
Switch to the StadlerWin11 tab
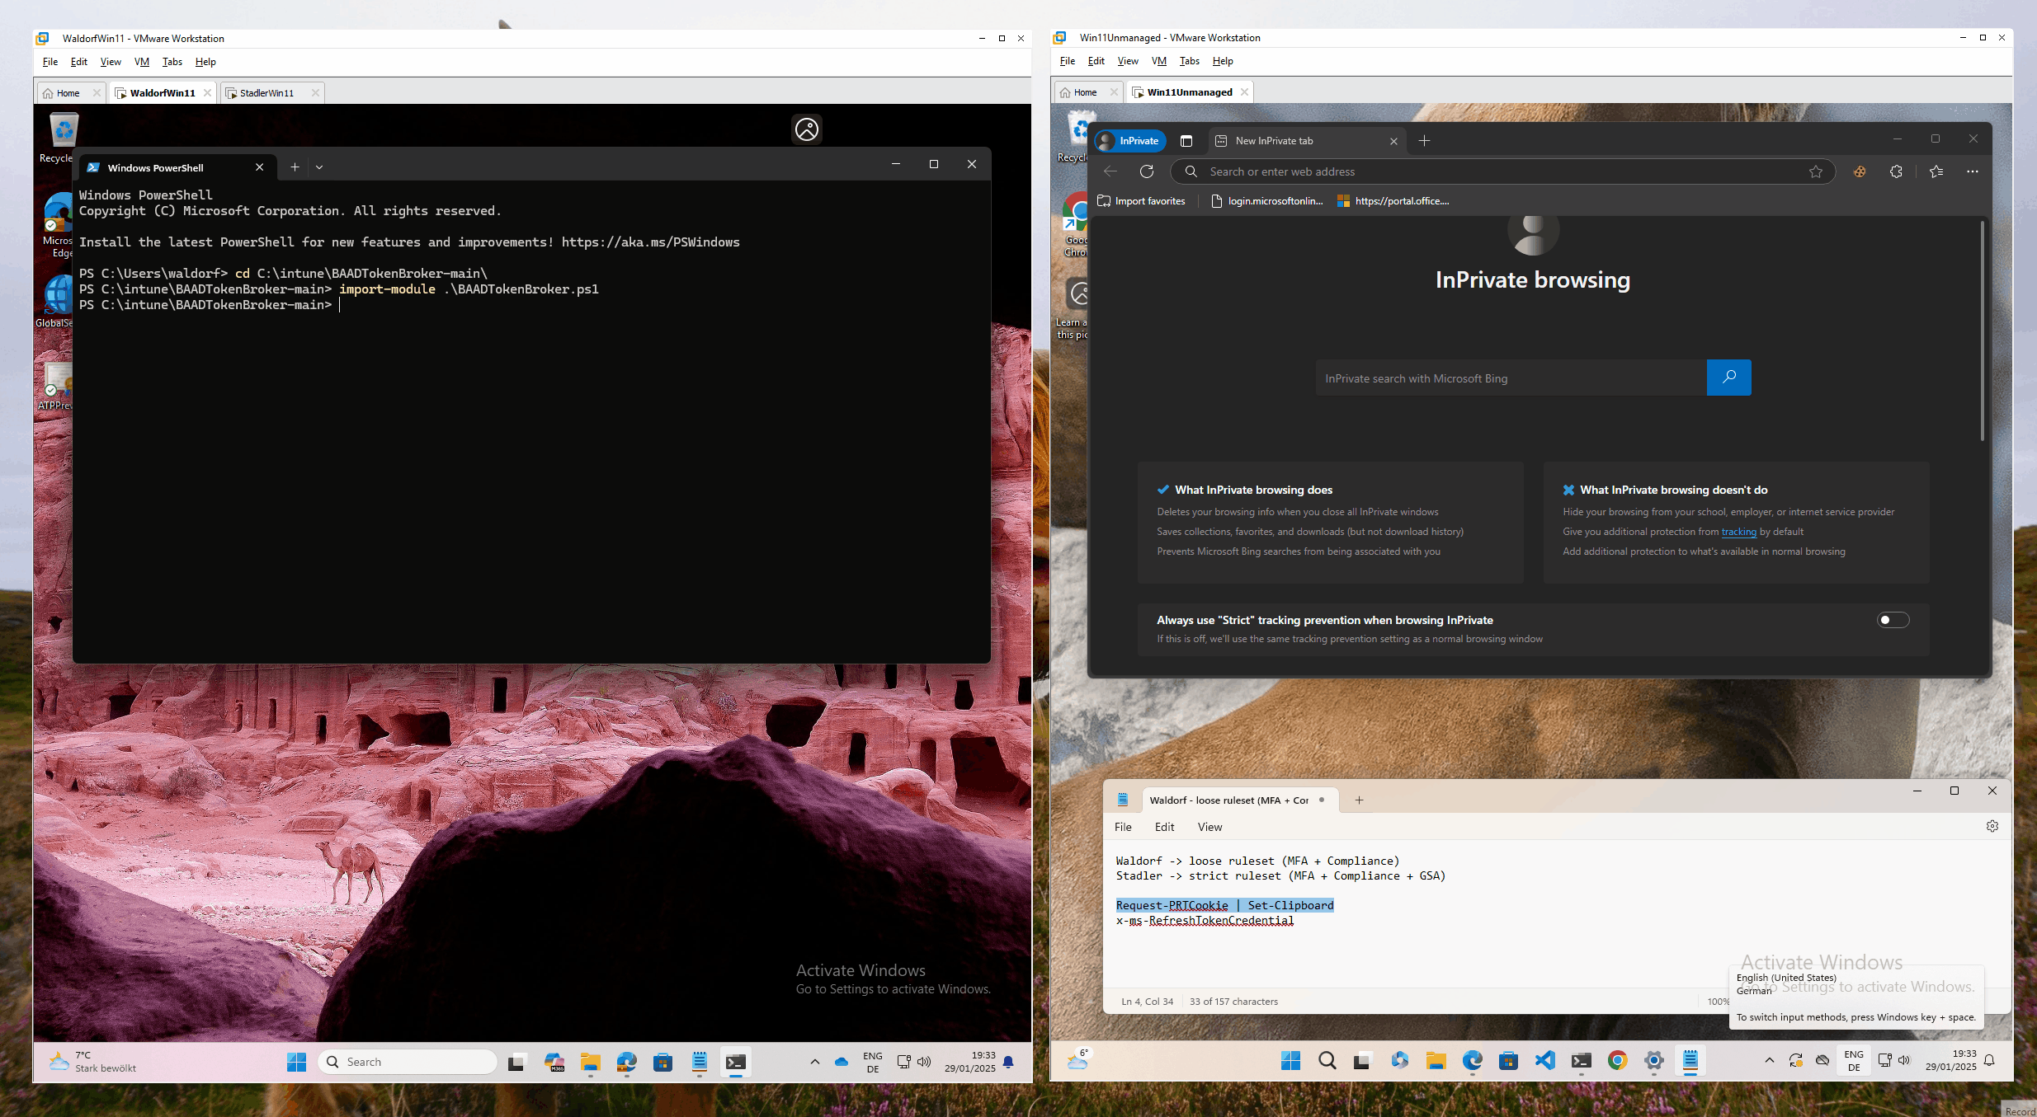(266, 93)
